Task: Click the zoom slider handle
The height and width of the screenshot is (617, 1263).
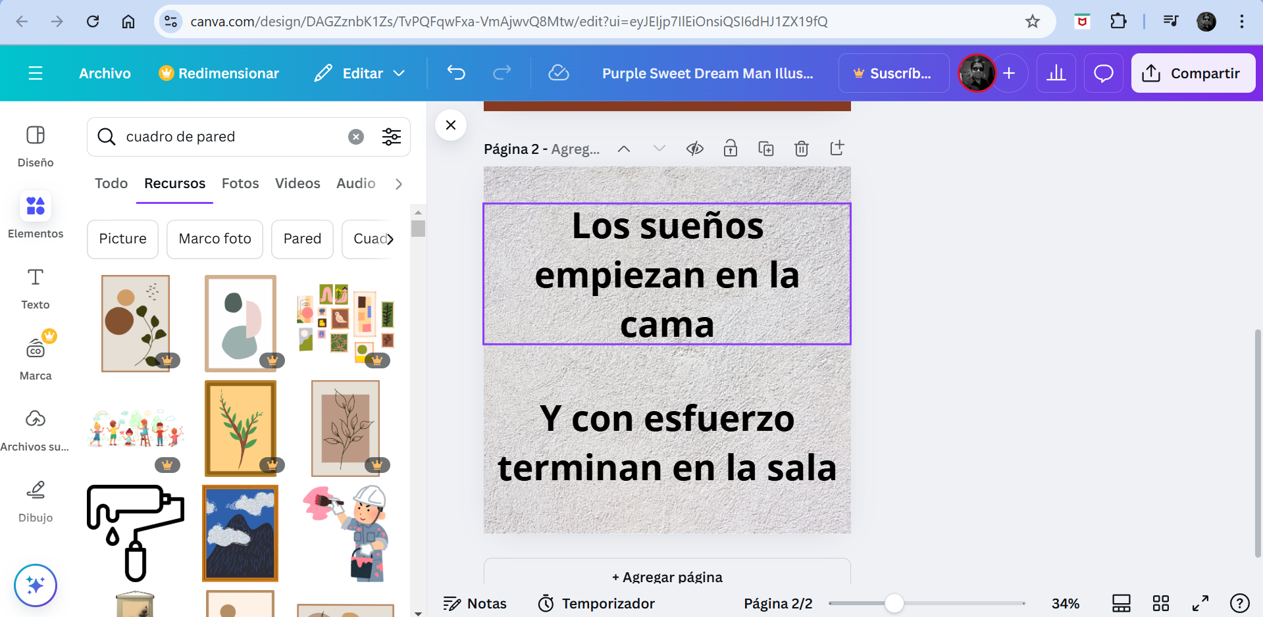Action: coord(894,603)
